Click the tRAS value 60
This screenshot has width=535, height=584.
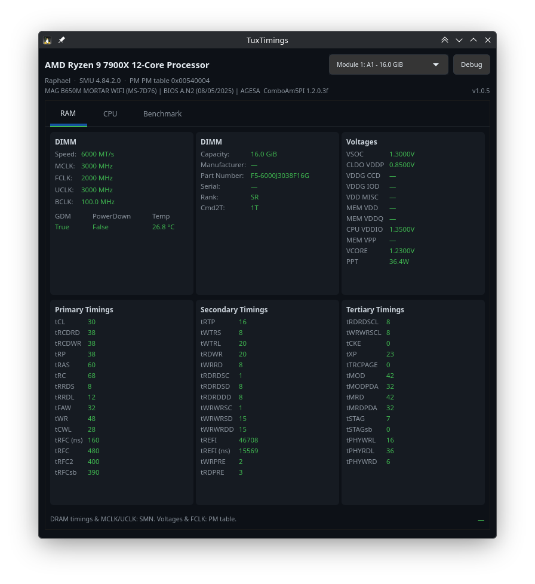point(91,365)
